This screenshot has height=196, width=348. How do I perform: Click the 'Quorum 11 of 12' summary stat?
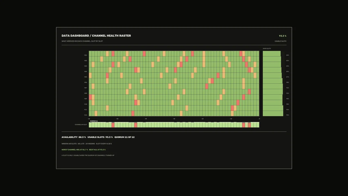(x=125, y=137)
